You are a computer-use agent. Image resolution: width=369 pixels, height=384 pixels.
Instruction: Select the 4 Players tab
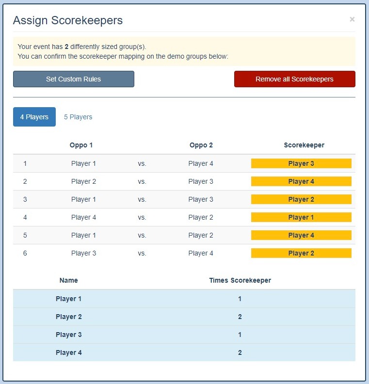tap(34, 117)
